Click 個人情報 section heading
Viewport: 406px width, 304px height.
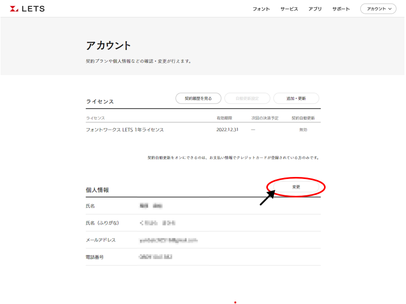point(97,190)
